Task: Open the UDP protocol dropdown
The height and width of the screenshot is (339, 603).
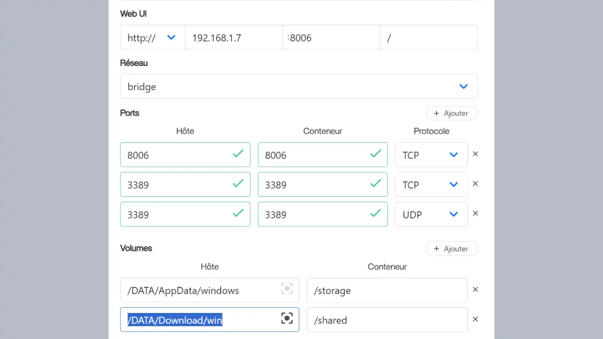Action: click(x=431, y=215)
